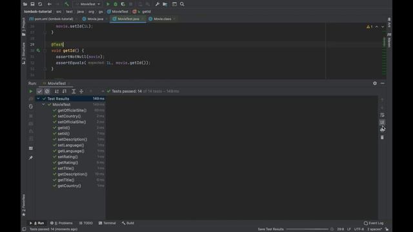Select setCountry() test result

69,116
